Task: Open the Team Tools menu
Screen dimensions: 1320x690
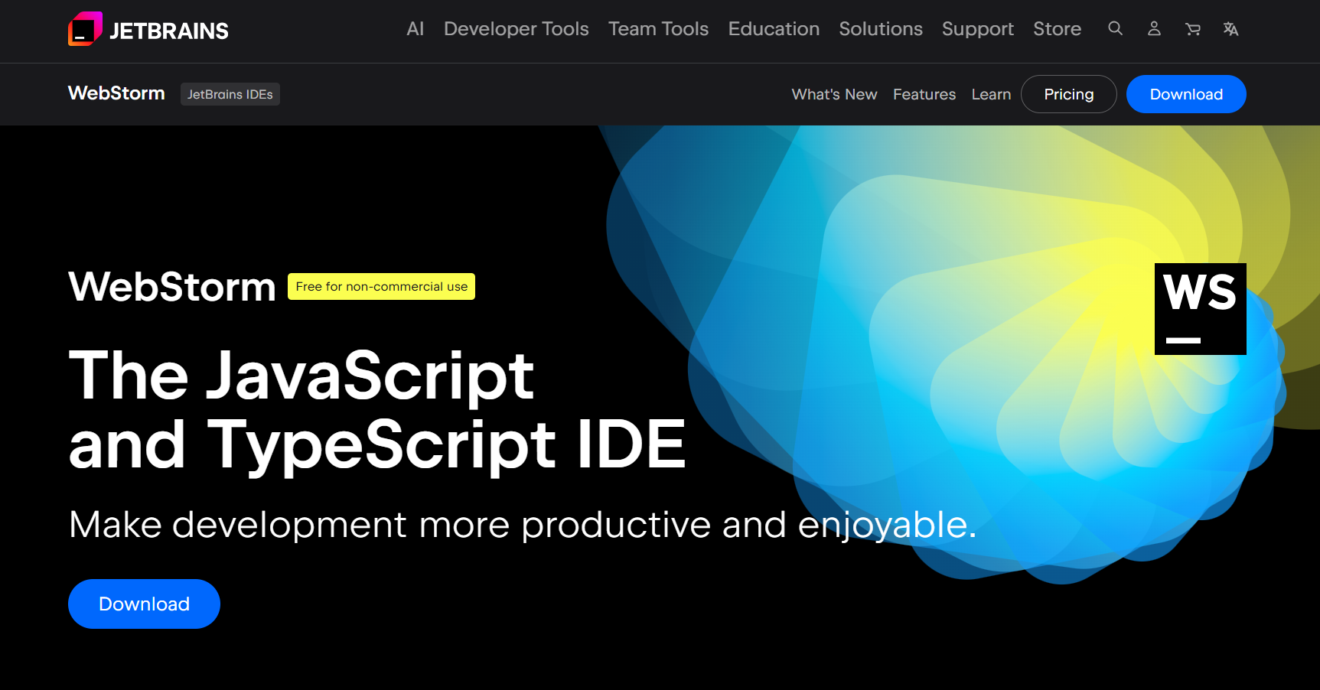Action: 658,29
